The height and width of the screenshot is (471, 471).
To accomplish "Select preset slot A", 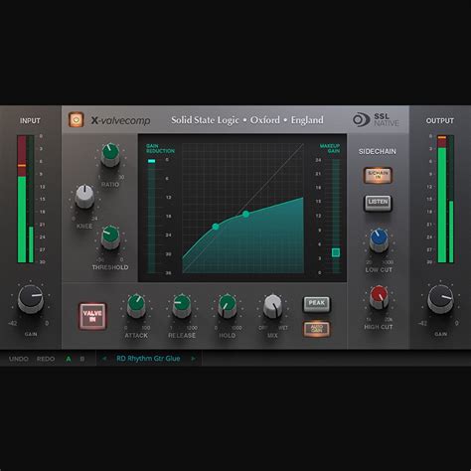I will click(69, 359).
